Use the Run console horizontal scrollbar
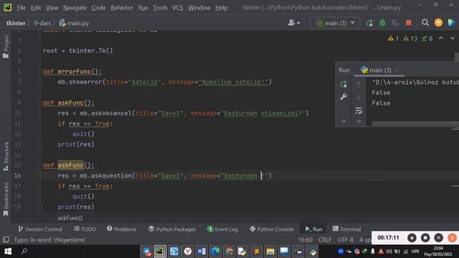Image resolution: width=459 pixels, height=258 pixels. [415, 124]
